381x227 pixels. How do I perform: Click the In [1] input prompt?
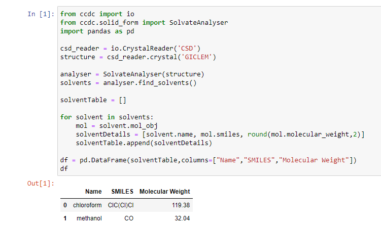pyautogui.click(x=40, y=14)
